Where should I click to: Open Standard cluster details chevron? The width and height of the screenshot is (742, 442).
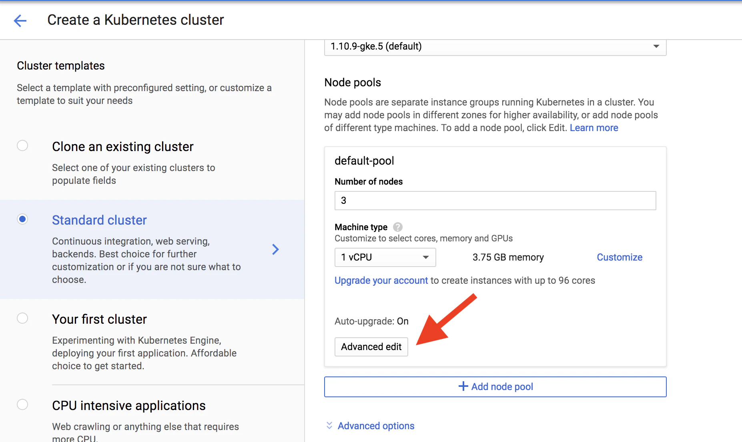pyautogui.click(x=275, y=249)
